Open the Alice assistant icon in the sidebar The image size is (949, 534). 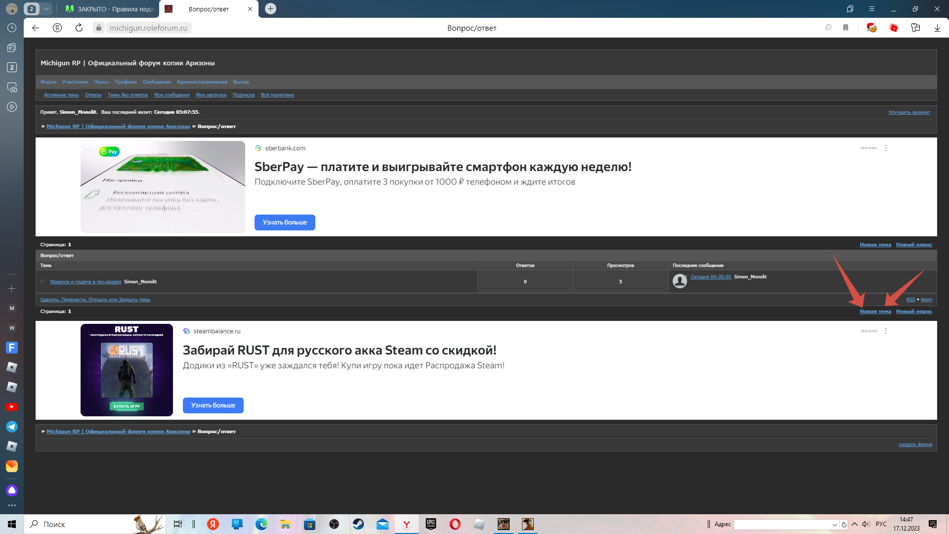pyautogui.click(x=12, y=490)
